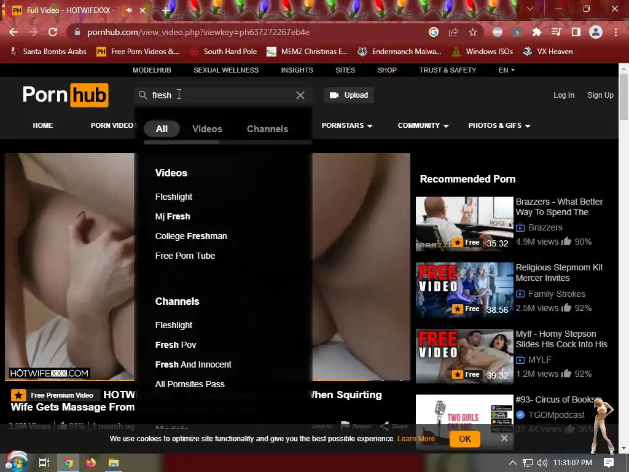
Task: Select the 'College Freshman' suggestion
Action: tap(191, 236)
